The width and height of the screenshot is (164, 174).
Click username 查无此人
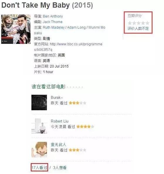click(58, 144)
